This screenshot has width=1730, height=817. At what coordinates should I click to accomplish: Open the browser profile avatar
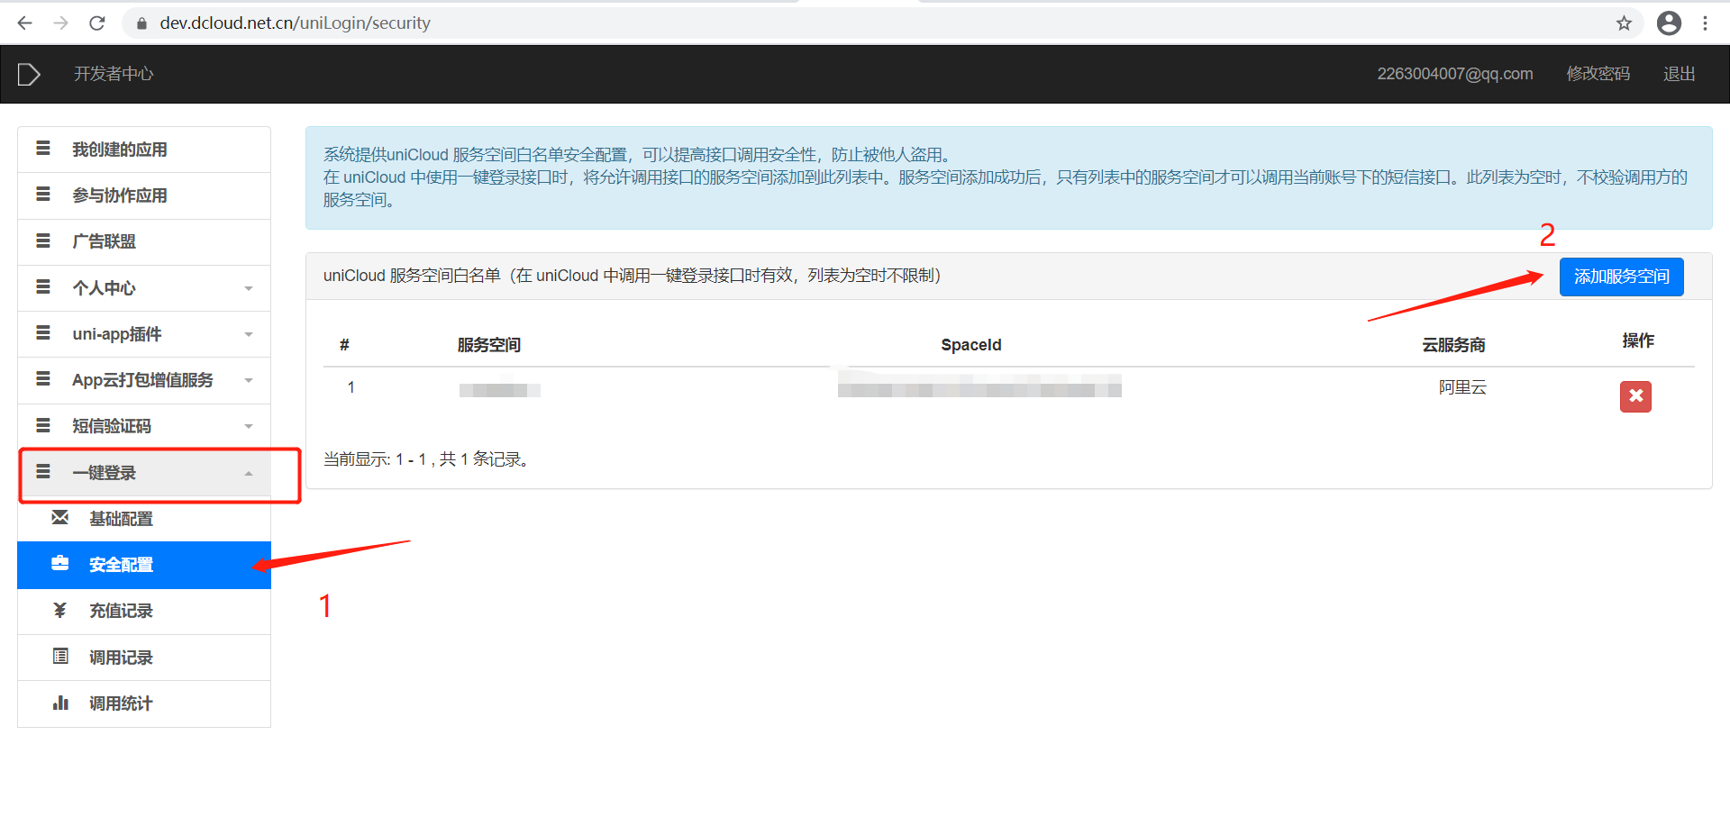click(x=1670, y=23)
